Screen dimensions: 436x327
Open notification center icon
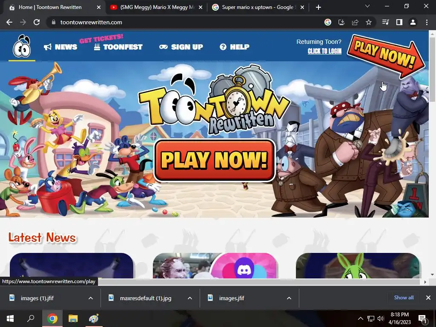[423, 318]
